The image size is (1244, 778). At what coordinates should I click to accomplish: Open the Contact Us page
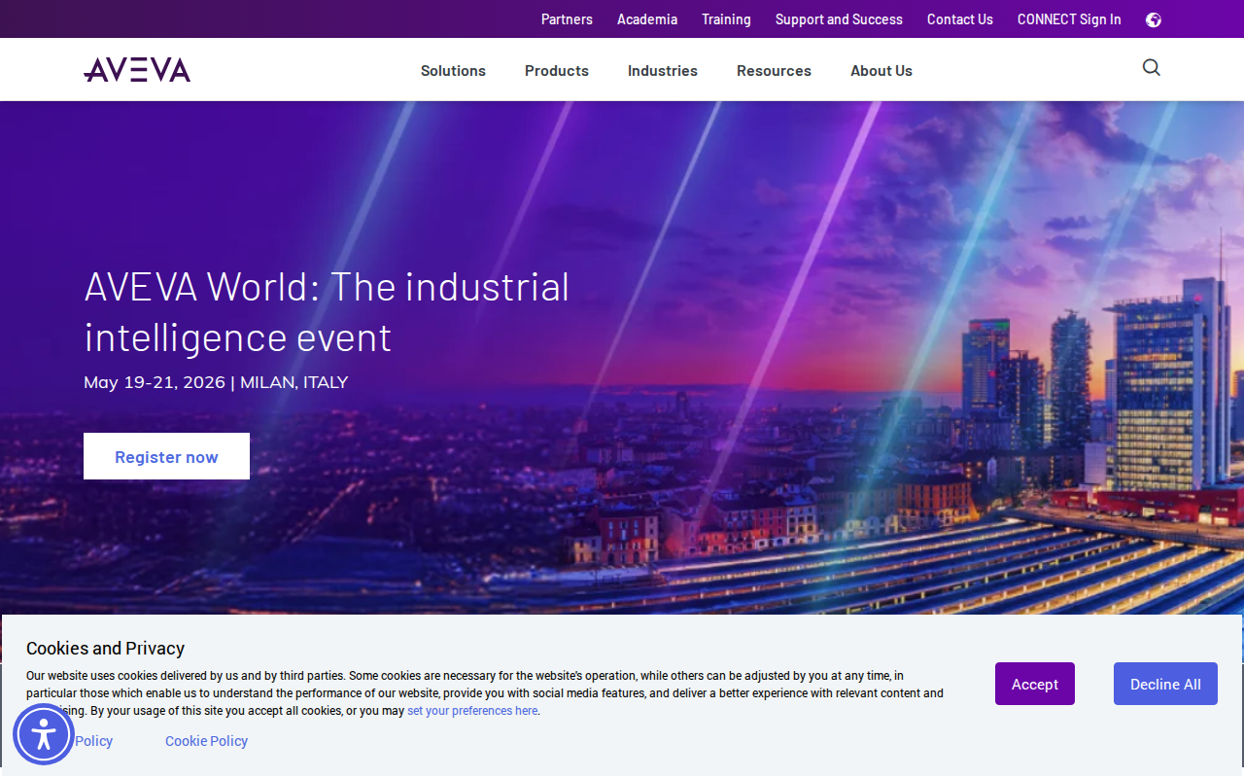click(x=960, y=19)
